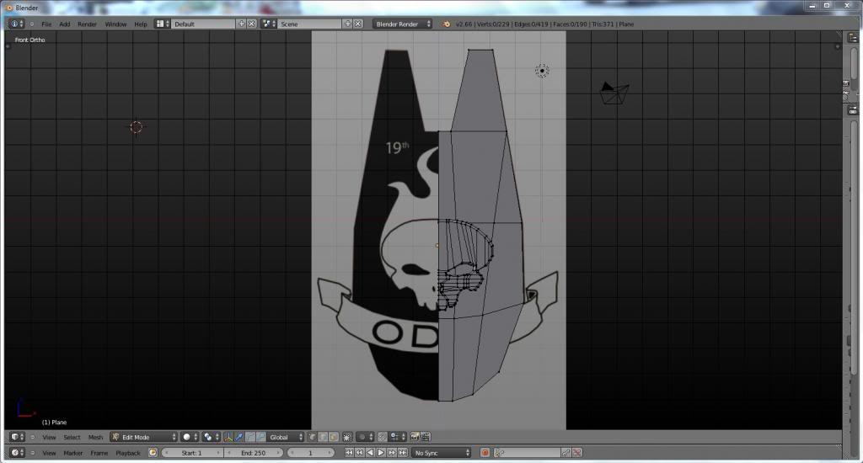Collapse the 3D View header menus
This screenshot has width=863, height=463.
tap(32, 437)
